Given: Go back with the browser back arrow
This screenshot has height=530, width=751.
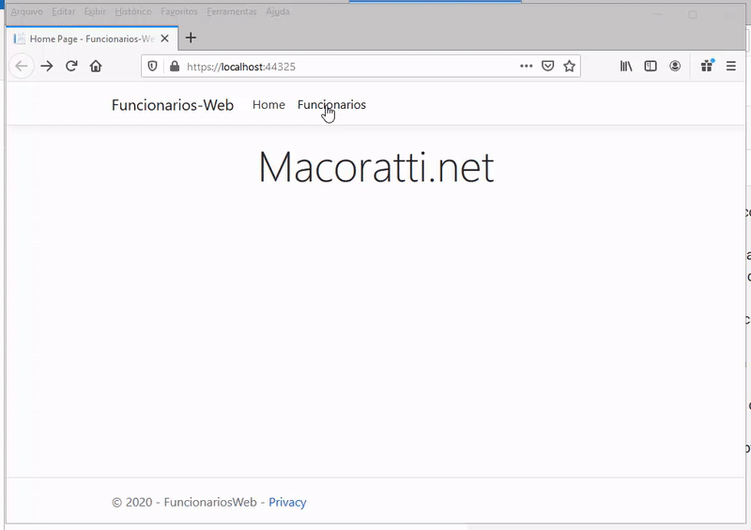Looking at the screenshot, I should 22,66.
